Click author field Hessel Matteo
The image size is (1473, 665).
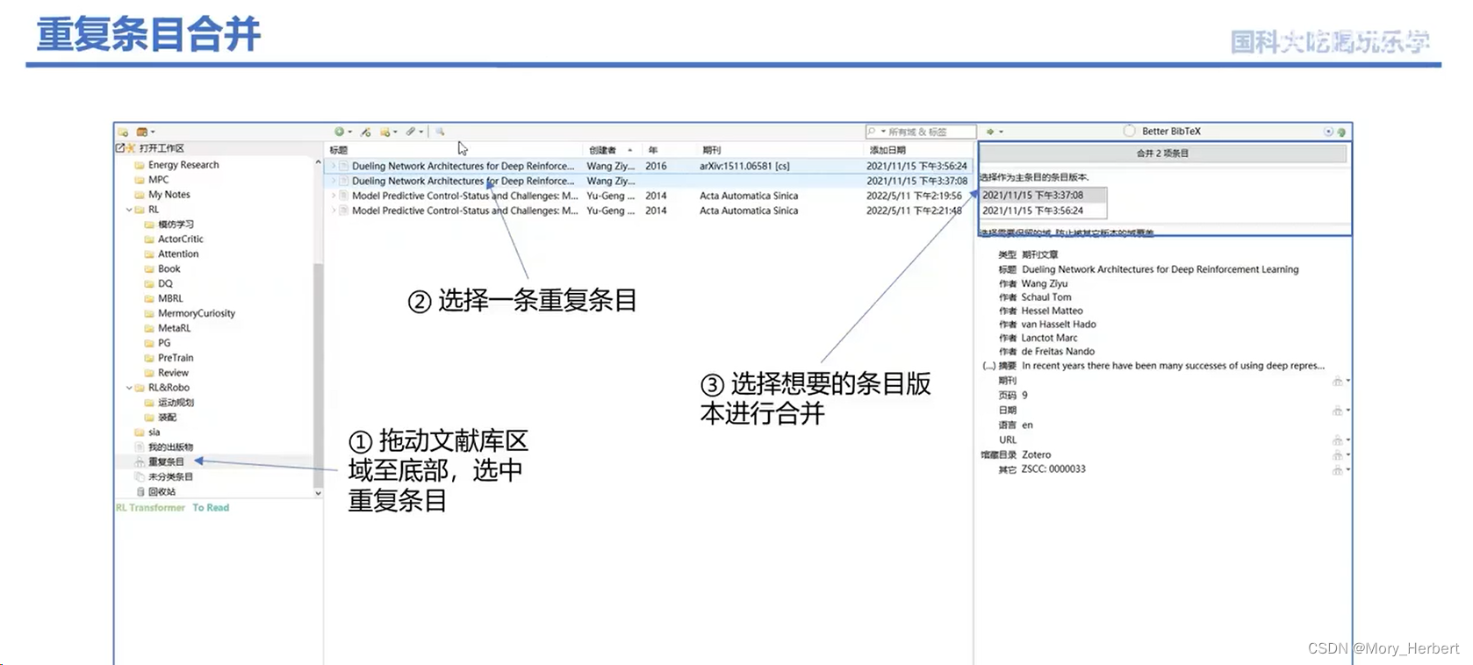click(1052, 311)
